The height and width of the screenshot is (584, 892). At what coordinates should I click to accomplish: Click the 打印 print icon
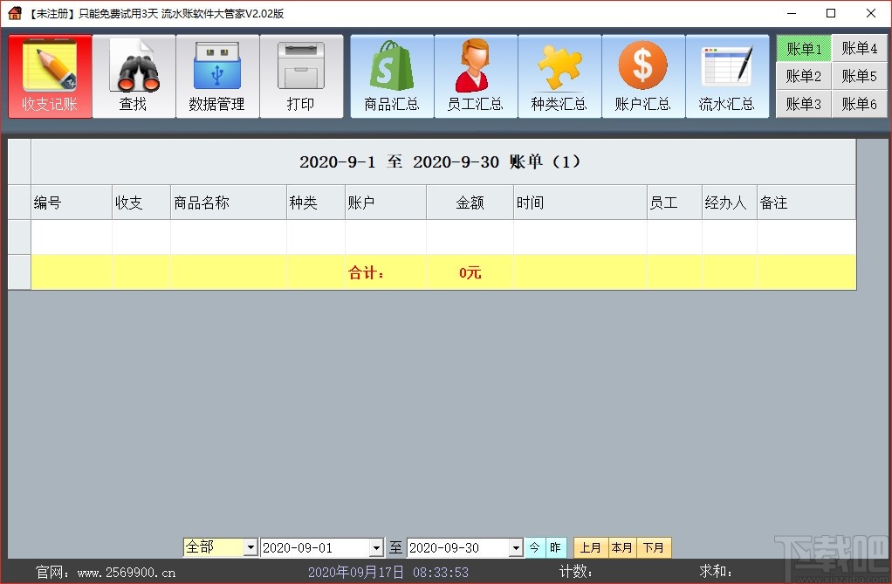point(301,75)
